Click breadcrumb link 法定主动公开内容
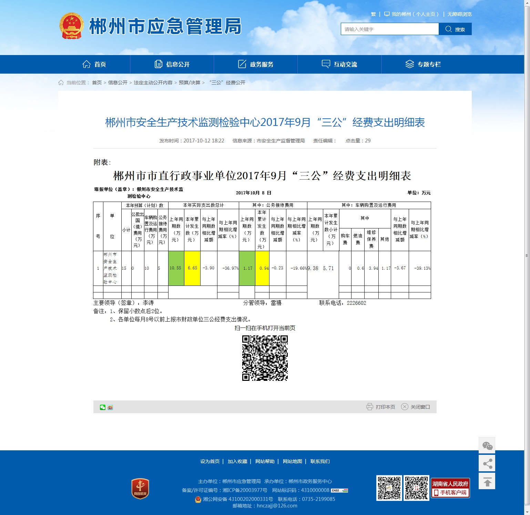 [153, 83]
